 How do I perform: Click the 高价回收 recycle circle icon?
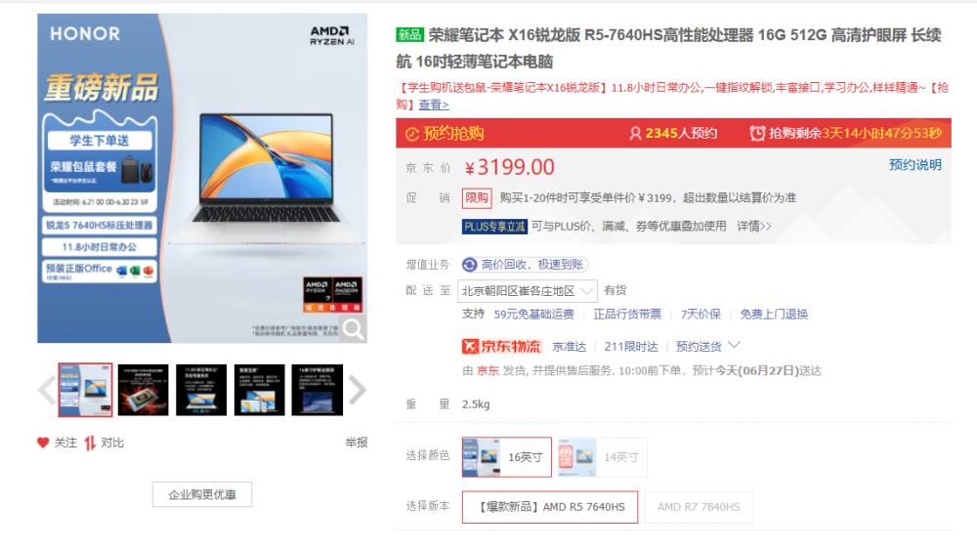click(469, 265)
